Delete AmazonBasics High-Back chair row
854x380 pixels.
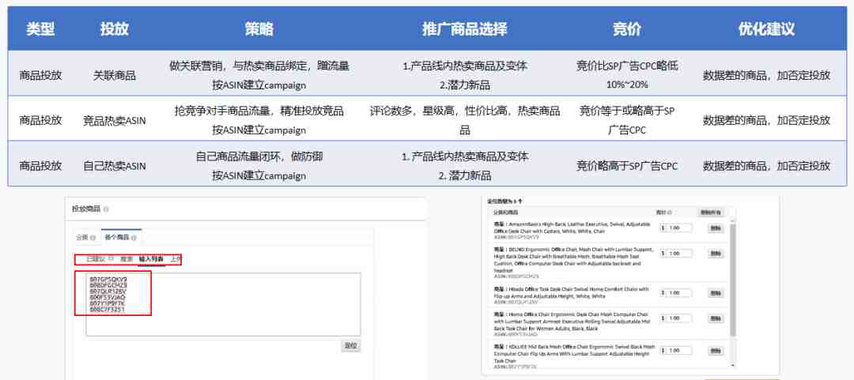click(x=716, y=228)
